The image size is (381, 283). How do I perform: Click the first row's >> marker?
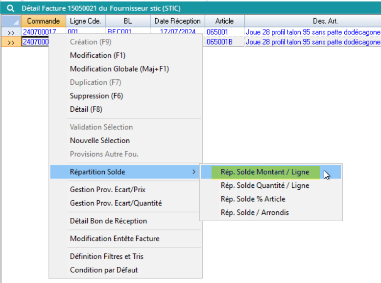tap(11, 32)
